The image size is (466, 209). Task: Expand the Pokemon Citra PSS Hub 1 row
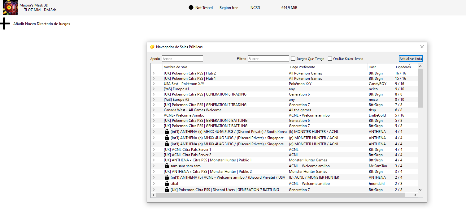[154, 79]
